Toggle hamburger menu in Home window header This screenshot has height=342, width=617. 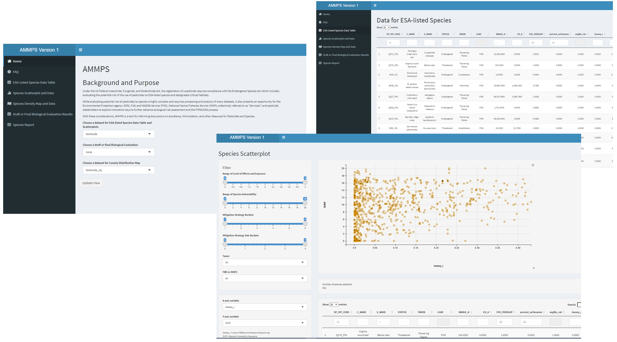point(81,50)
